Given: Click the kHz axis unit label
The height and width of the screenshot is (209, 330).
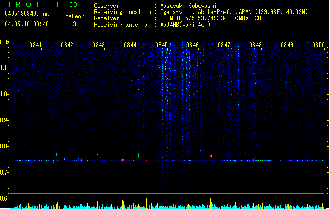Looking at the screenshot, I should click(x=5, y=42).
